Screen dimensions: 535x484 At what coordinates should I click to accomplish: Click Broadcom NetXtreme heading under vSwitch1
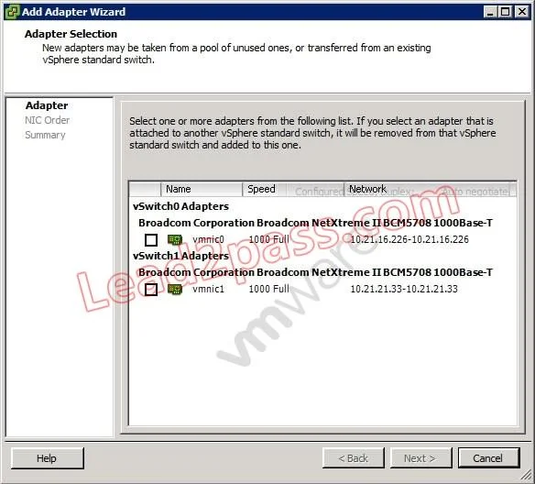click(316, 272)
